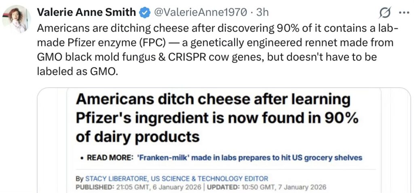The height and width of the screenshot is (193, 414).
Task: Open the three-dot more options menu
Action: point(404,13)
